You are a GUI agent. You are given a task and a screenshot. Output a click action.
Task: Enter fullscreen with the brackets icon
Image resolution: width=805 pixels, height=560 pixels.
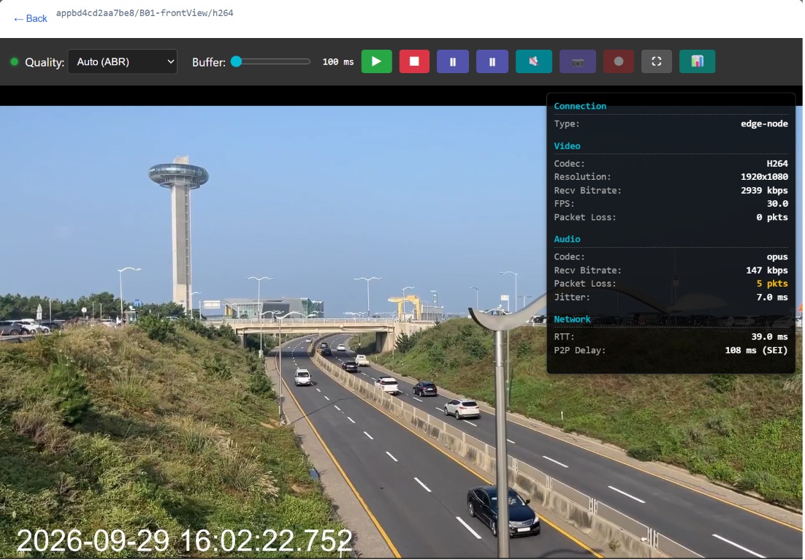[657, 61]
